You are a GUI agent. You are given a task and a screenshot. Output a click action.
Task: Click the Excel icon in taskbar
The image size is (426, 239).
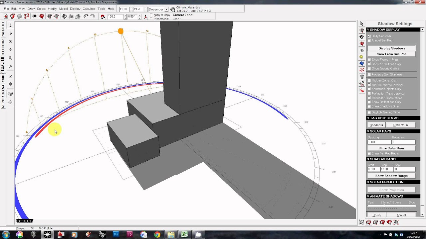pyautogui.click(x=184, y=235)
